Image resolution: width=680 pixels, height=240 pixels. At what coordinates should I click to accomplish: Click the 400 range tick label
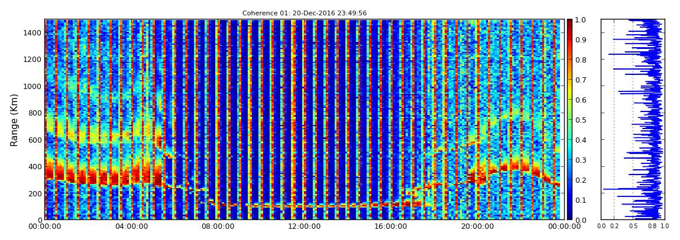[x=35, y=166]
